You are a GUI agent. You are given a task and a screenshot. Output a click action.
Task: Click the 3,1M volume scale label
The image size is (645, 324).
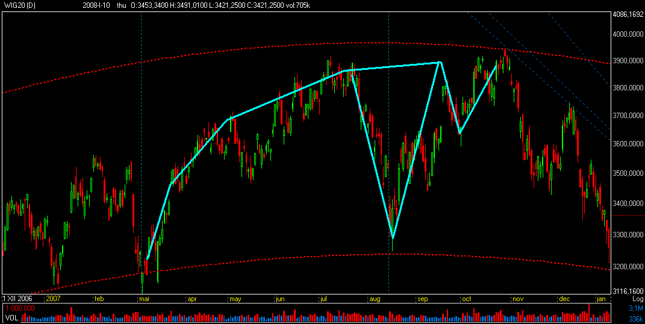(x=635, y=308)
